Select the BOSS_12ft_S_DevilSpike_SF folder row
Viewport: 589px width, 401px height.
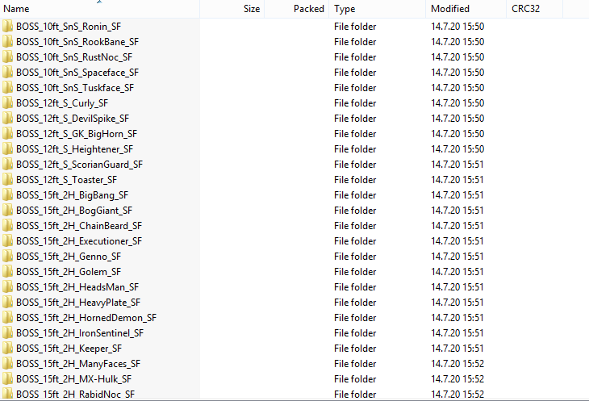[x=72, y=119]
